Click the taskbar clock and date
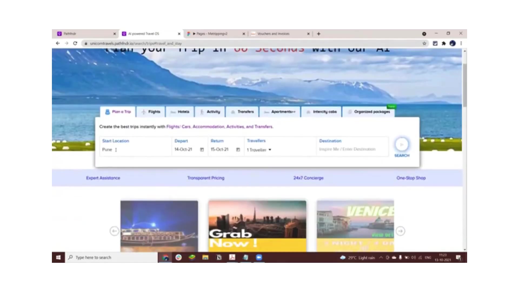The image size is (519, 292). coord(443,257)
